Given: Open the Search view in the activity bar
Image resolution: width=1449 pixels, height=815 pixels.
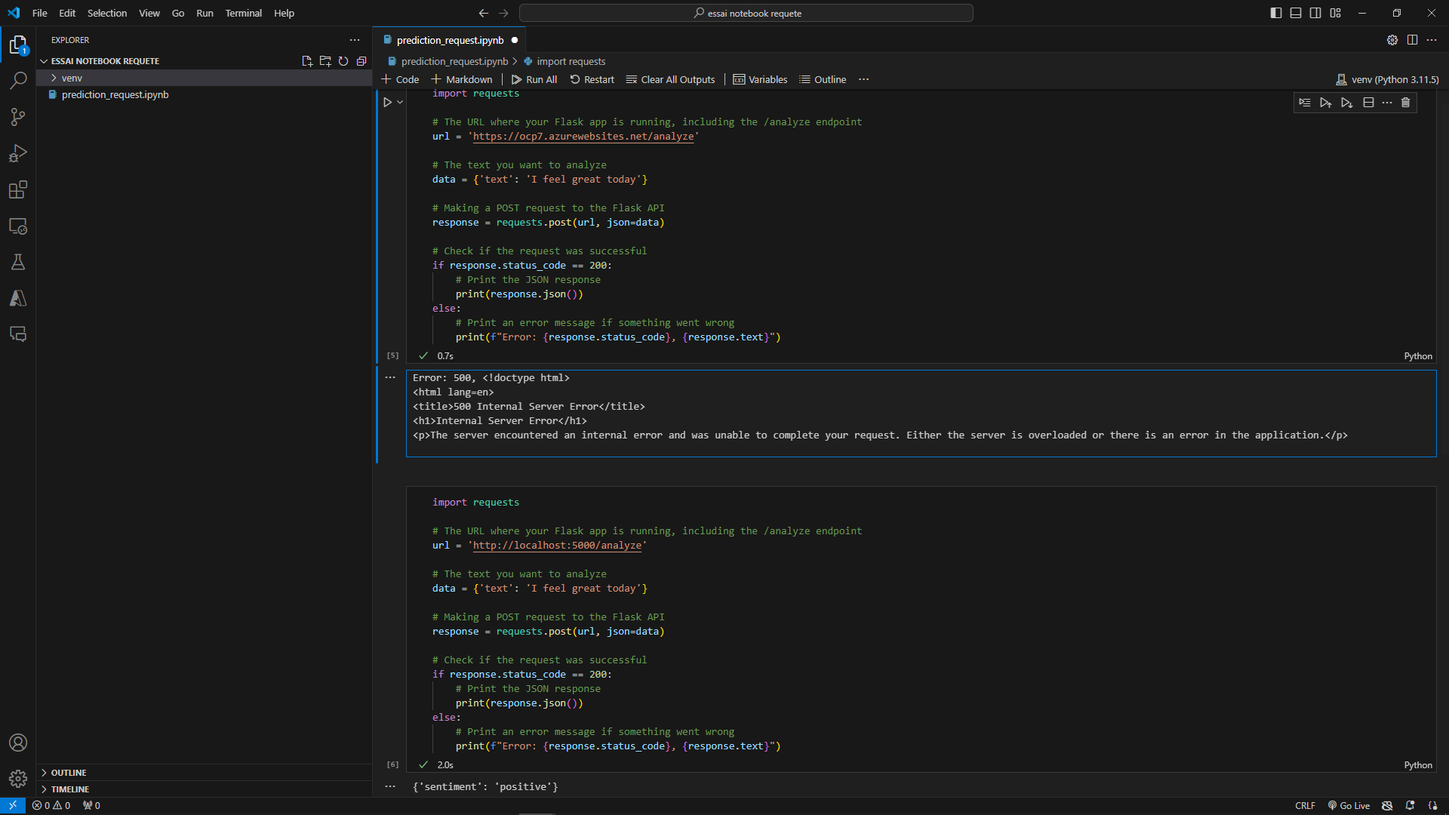Looking at the screenshot, I should coord(18,80).
